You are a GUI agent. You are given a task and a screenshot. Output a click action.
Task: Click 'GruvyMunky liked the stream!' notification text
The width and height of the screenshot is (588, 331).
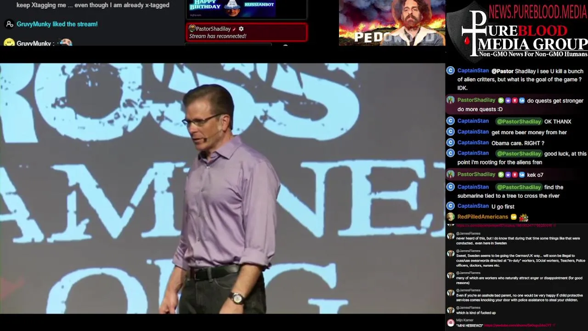(57, 24)
